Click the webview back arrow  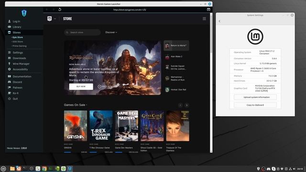pyautogui.click(x=47, y=10)
